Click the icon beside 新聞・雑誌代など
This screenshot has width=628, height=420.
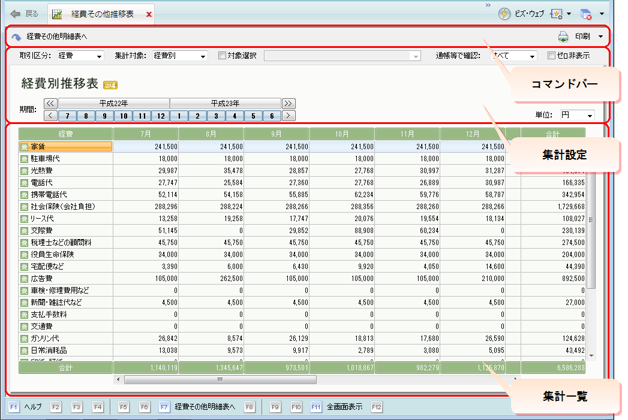[x=25, y=303]
